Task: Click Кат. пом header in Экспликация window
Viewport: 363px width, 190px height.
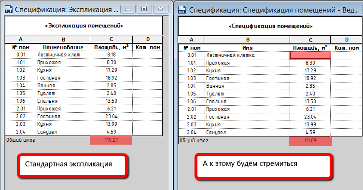Action: [x=148, y=47]
